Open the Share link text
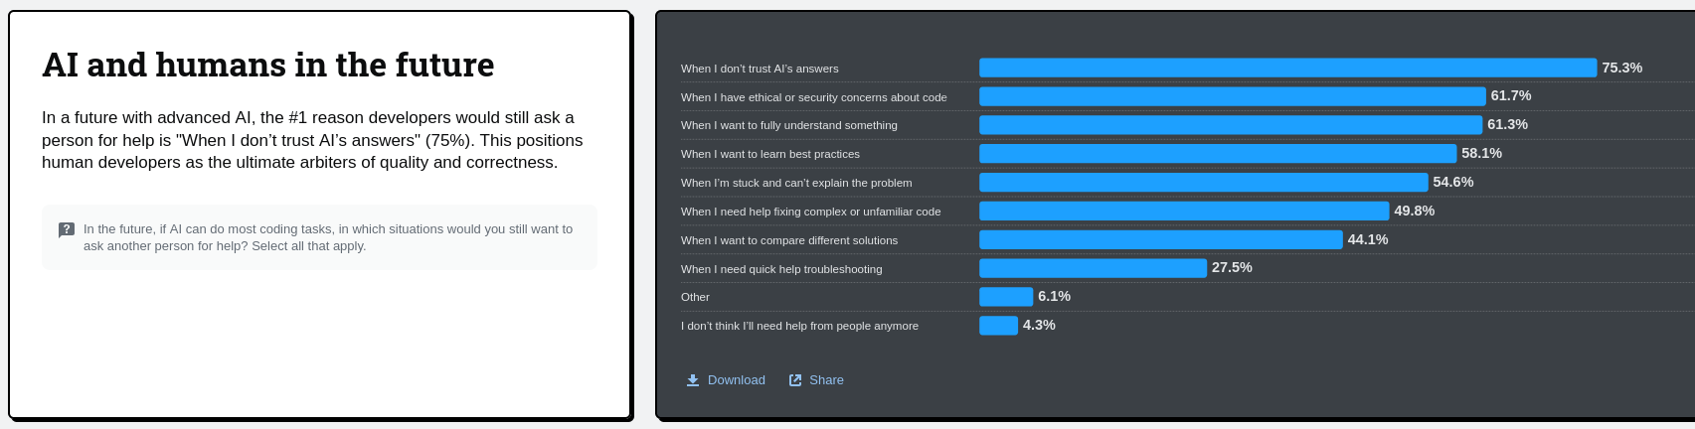1695x429 pixels. (x=826, y=380)
